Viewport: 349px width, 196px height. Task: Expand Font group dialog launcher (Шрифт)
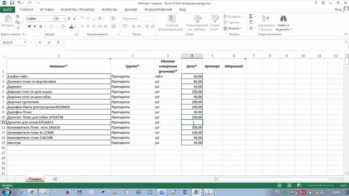76,34
